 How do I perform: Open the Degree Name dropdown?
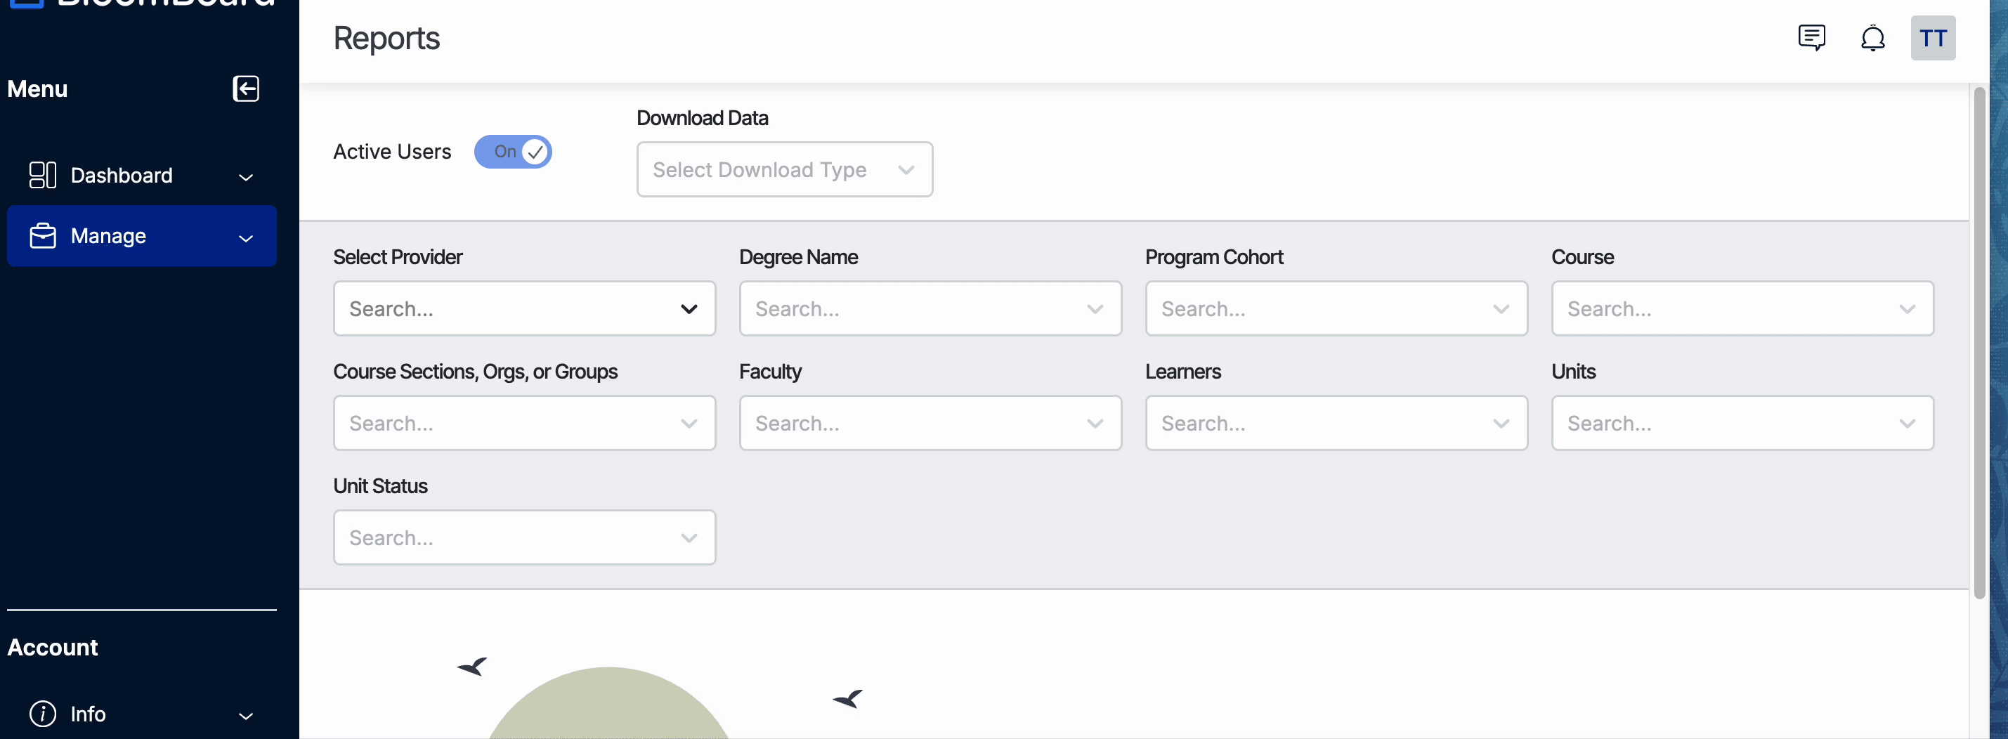tap(930, 308)
